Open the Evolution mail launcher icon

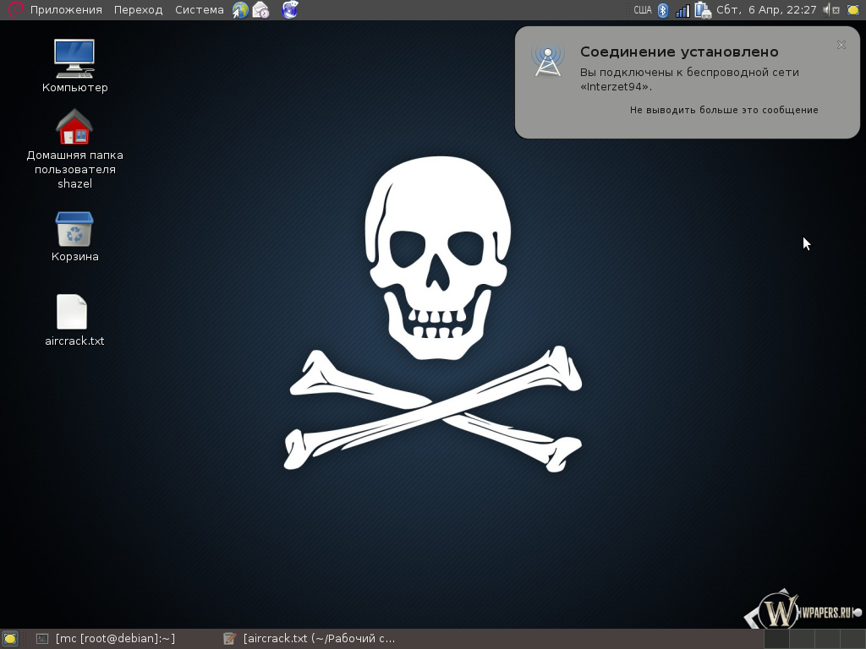point(261,10)
